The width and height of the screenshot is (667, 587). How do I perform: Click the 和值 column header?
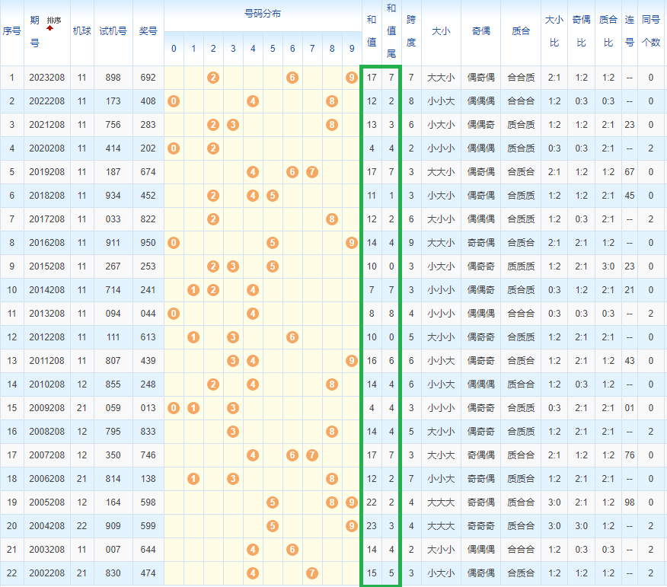[x=371, y=32]
